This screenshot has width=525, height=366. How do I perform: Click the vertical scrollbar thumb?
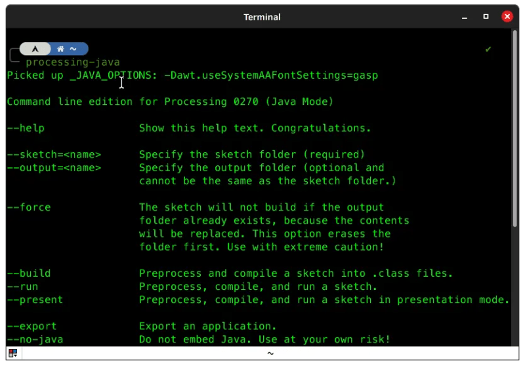515,129
